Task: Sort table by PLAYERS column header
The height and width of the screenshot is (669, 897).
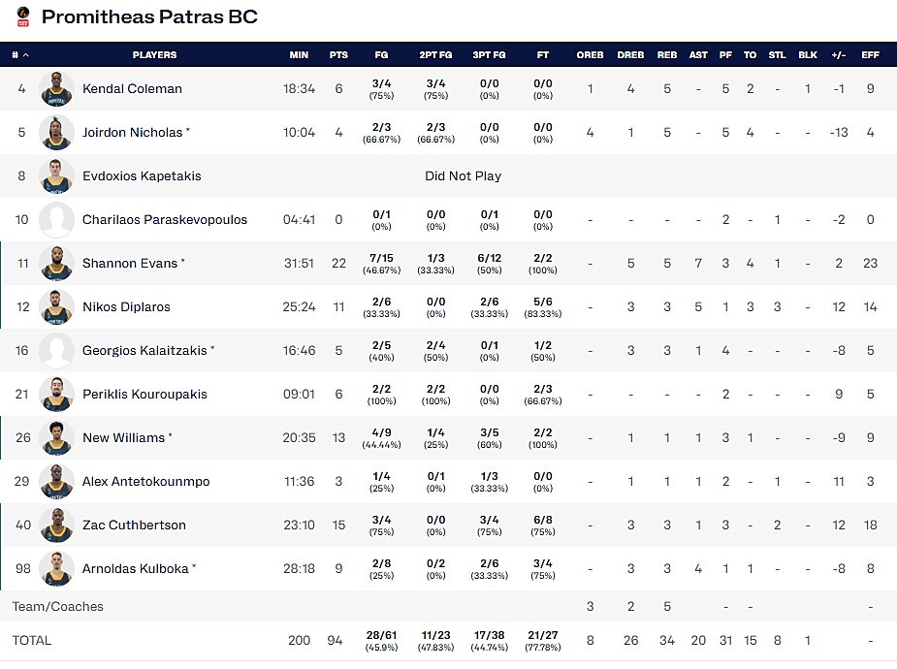Action: (154, 55)
